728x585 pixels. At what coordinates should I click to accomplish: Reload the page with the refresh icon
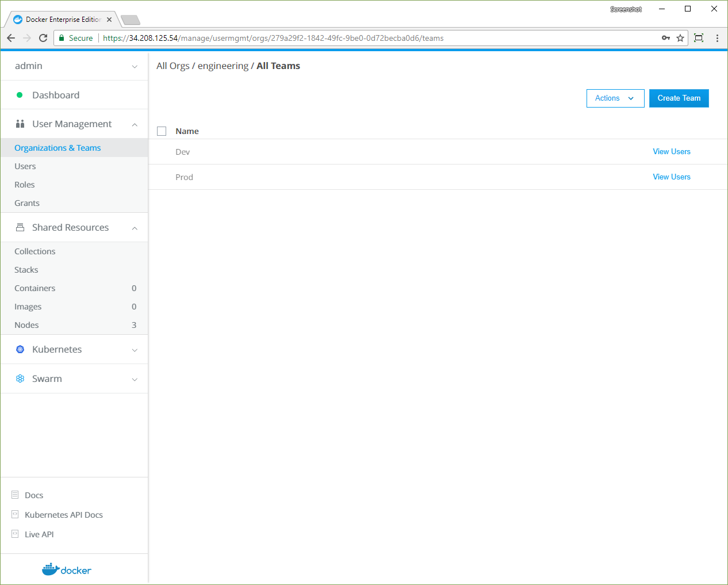pos(43,38)
